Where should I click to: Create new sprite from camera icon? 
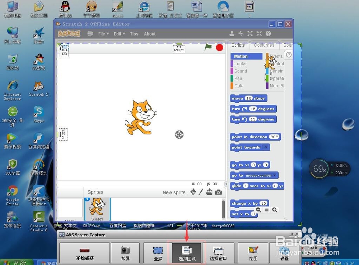click(218, 192)
